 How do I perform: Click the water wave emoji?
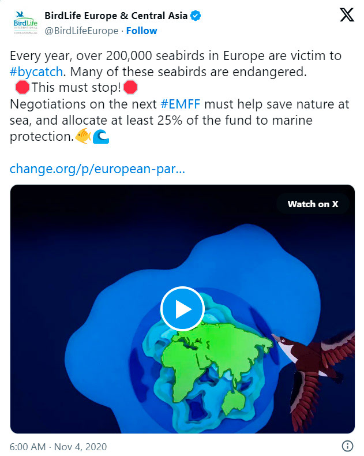click(x=101, y=136)
